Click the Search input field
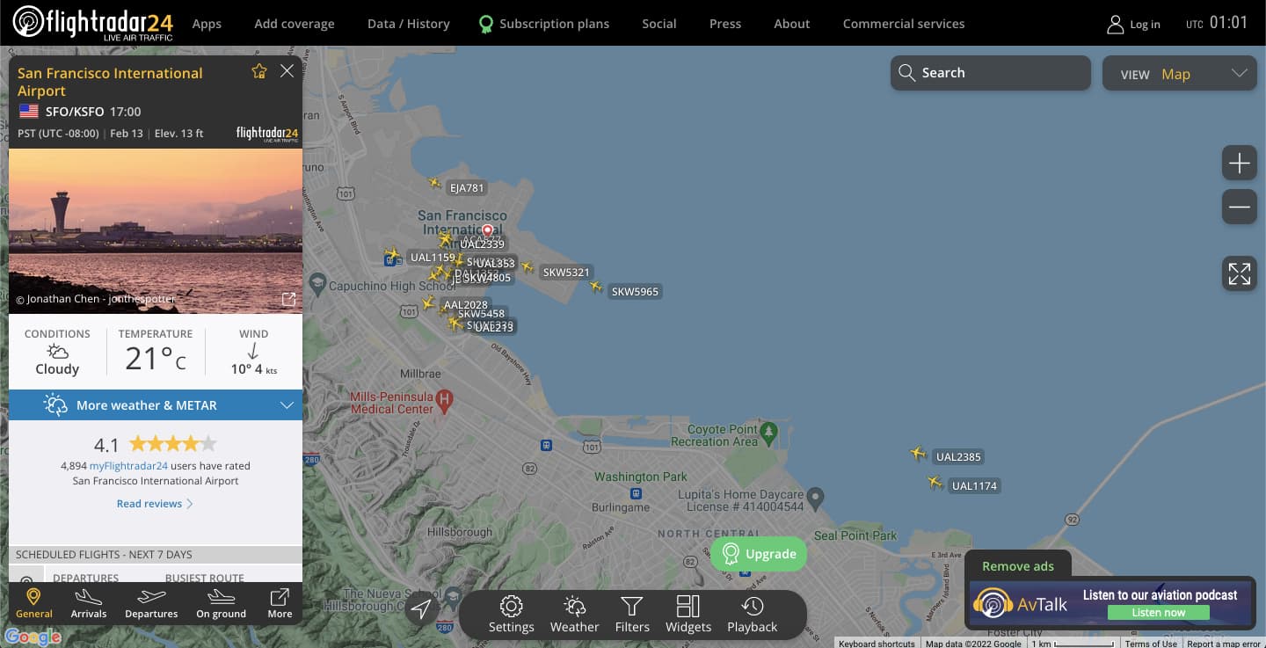 (991, 73)
